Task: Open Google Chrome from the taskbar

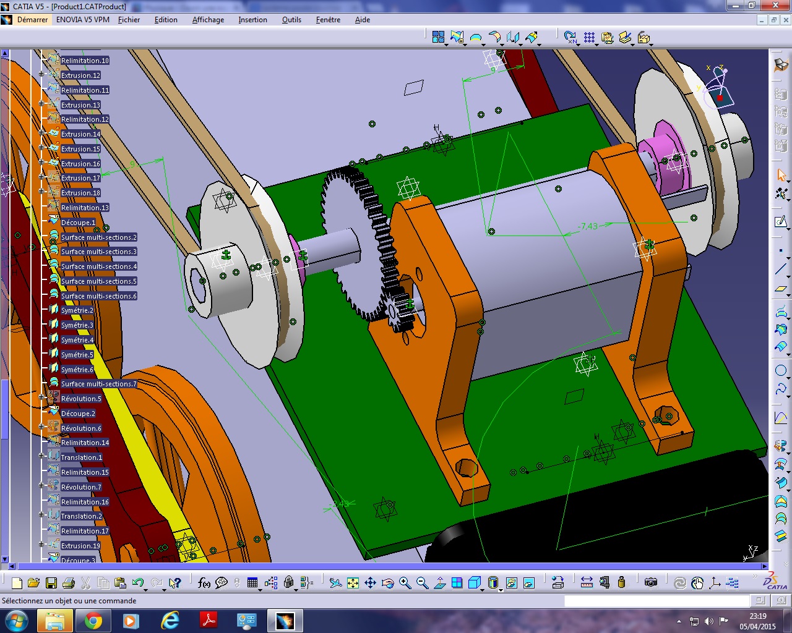Action: point(93,621)
